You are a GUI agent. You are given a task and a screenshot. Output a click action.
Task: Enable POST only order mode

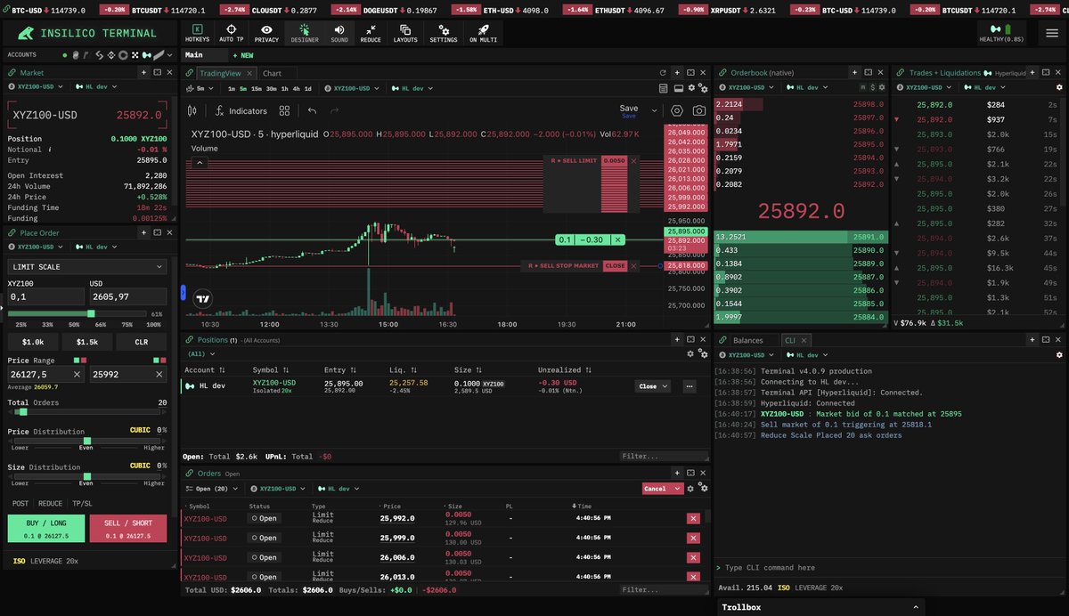[21, 503]
